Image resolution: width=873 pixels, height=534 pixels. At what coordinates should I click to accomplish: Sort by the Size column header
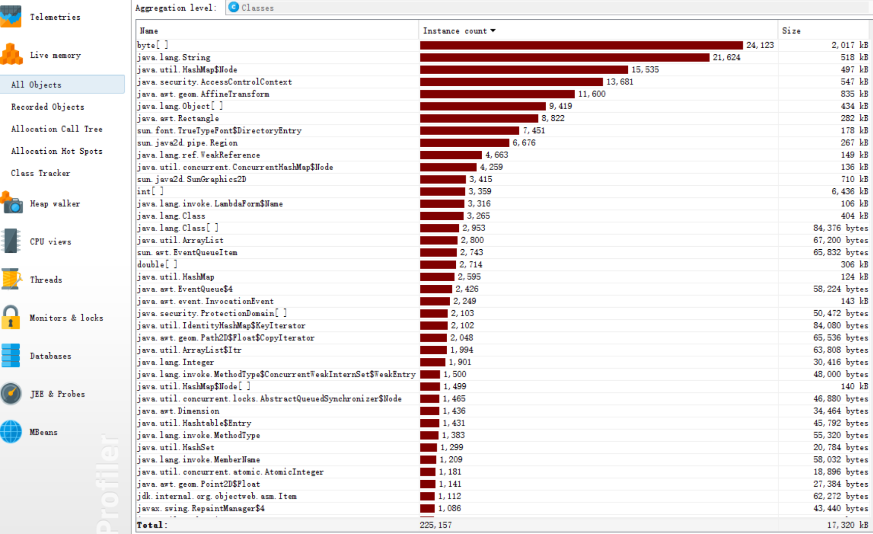coord(824,30)
